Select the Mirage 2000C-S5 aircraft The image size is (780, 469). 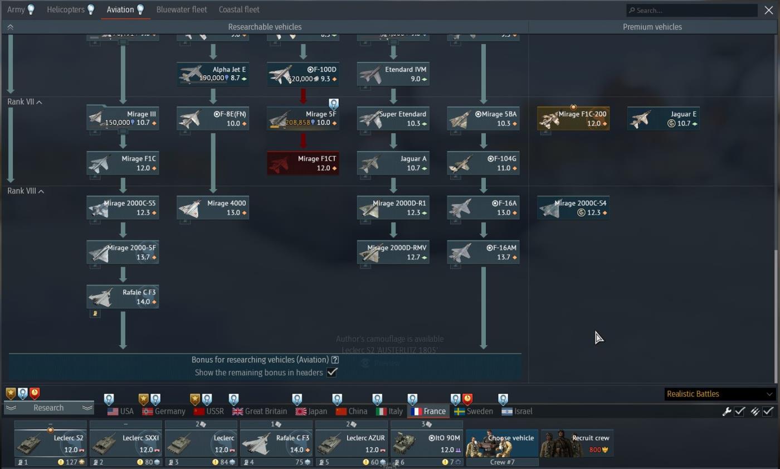pos(123,207)
